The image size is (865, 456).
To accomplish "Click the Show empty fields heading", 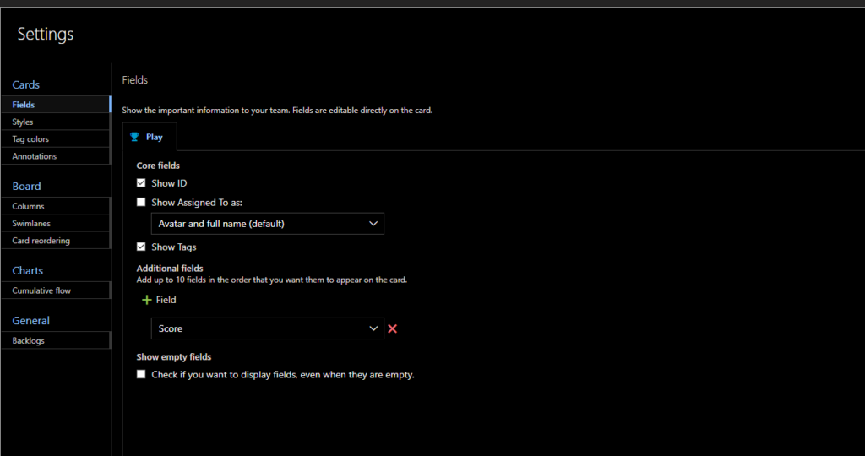I will pyautogui.click(x=174, y=356).
